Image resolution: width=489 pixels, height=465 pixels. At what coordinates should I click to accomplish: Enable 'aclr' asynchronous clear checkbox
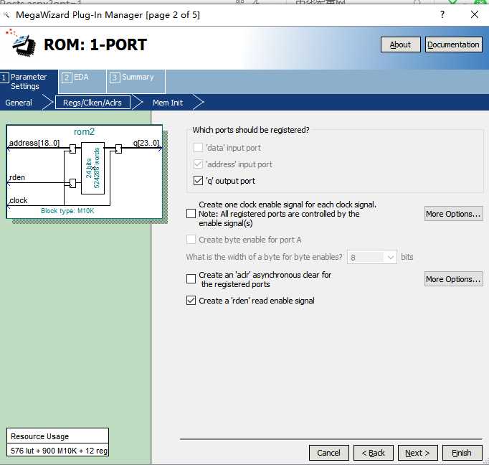click(x=191, y=278)
